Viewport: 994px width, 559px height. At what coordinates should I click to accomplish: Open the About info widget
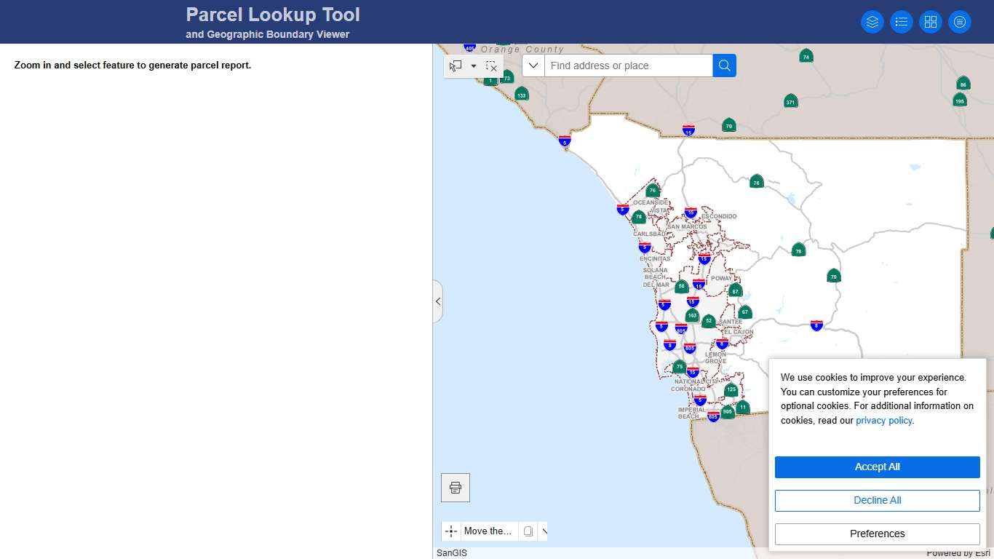click(960, 21)
